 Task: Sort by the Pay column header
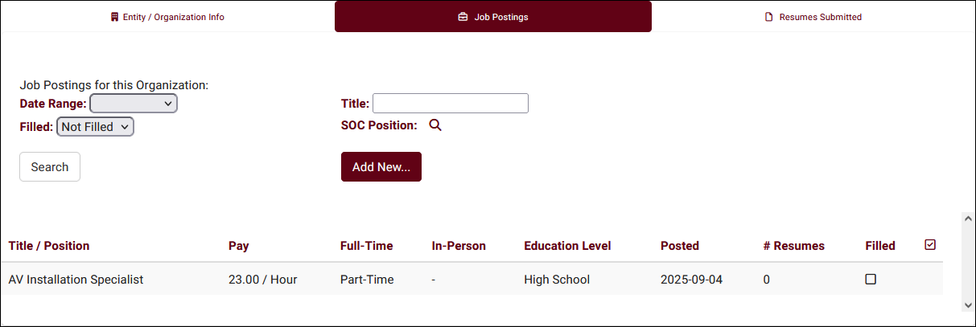click(239, 246)
